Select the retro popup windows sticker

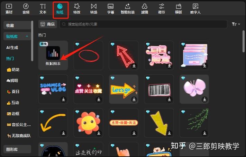pos(194,55)
